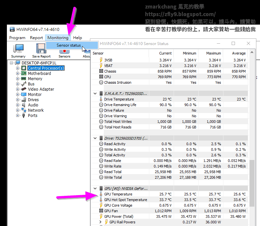Collapse the Drive TS256GSSD370S sensor group
Screen dimensions: 260x226
[95, 138]
